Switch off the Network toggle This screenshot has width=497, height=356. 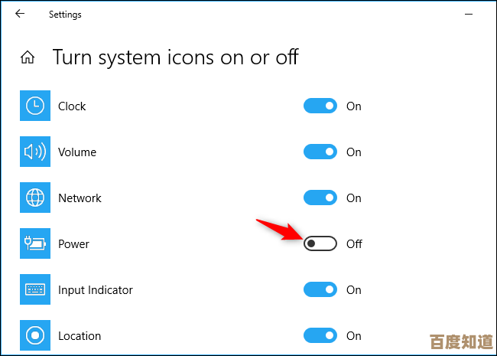pos(320,198)
